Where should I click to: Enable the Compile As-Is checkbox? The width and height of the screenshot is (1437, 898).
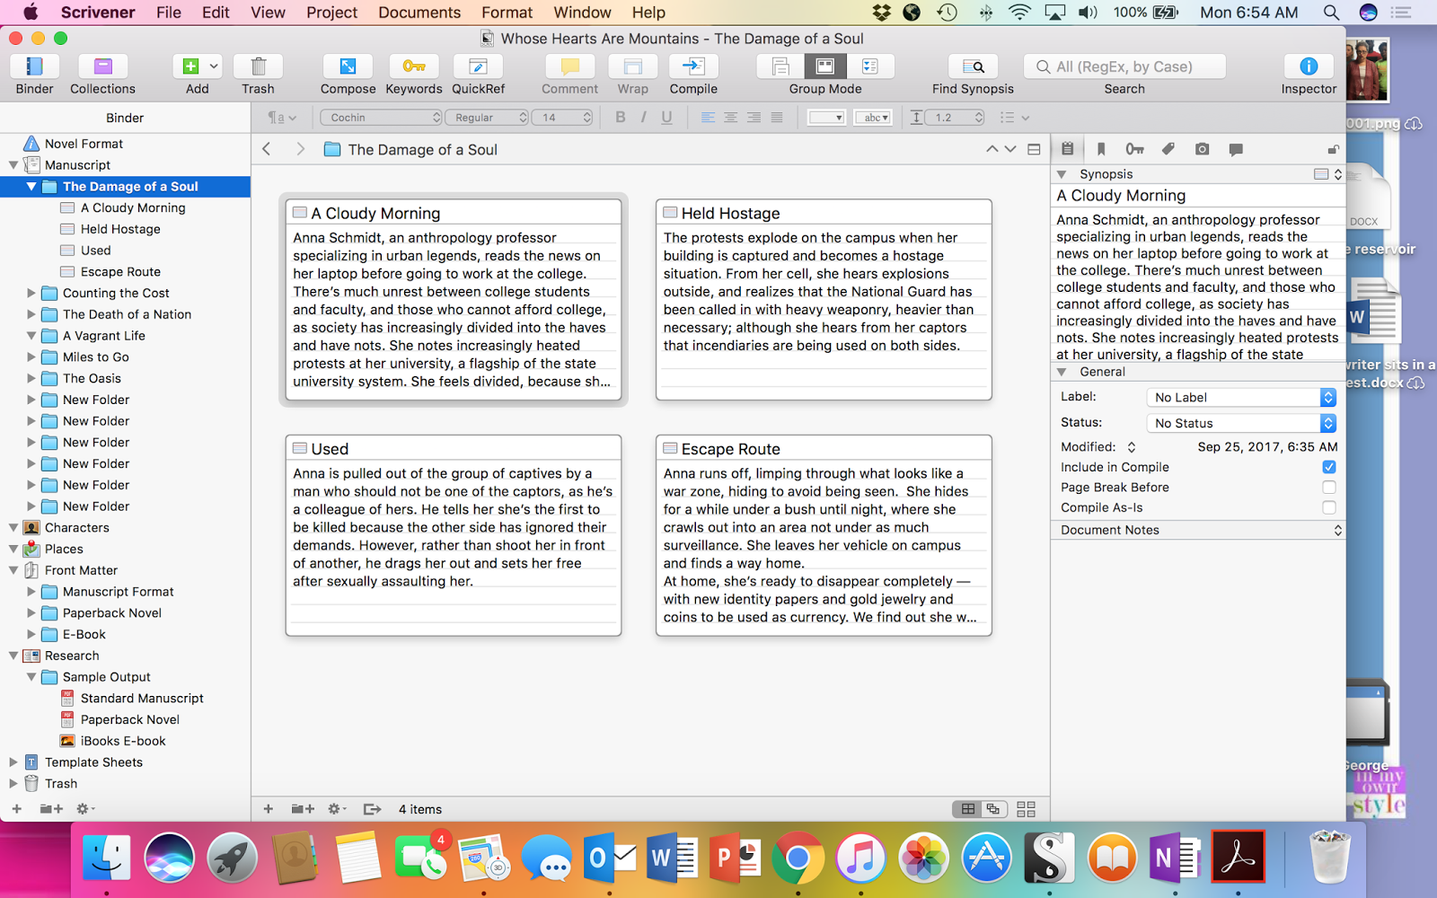click(x=1328, y=507)
